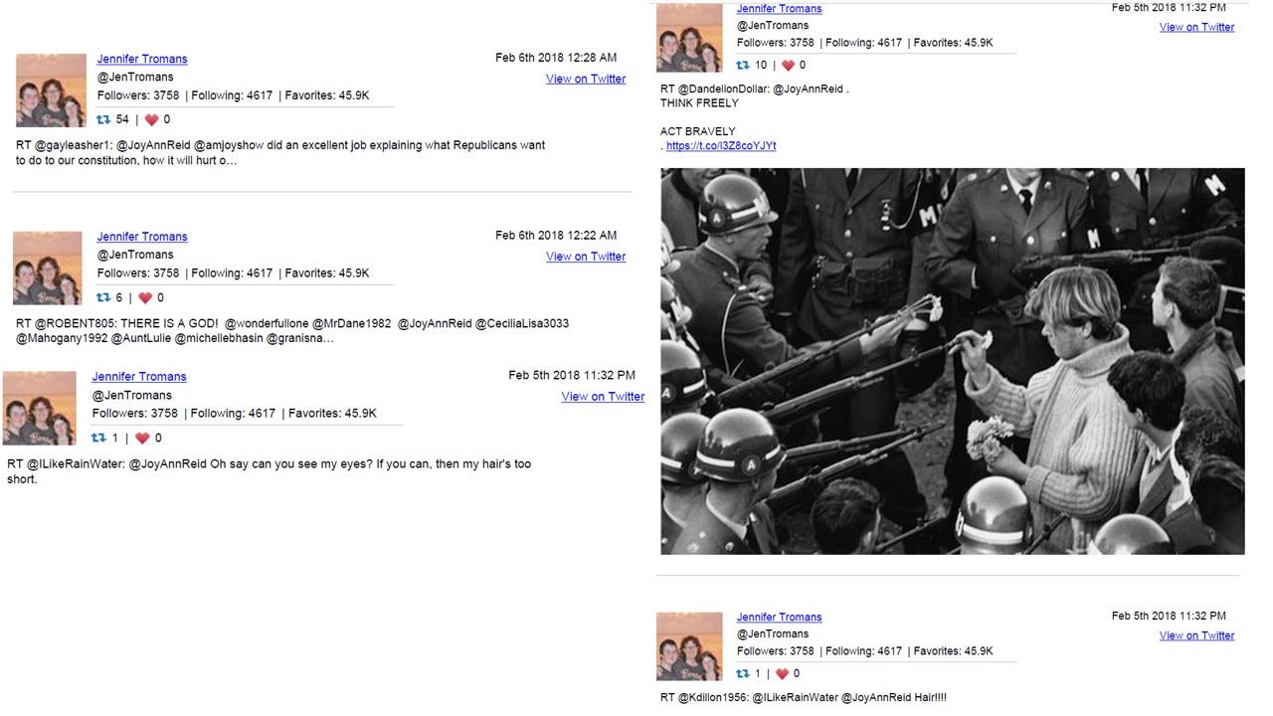
Task: Open View on Twitter for ILikeRainWater tweet
Action: 603,397
